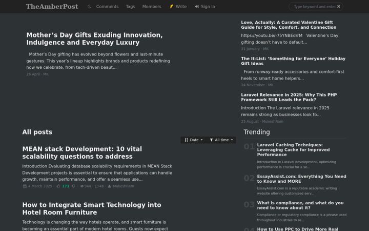Click the Sign In link
Viewport: 369px width, 231px height.
[x=205, y=7]
